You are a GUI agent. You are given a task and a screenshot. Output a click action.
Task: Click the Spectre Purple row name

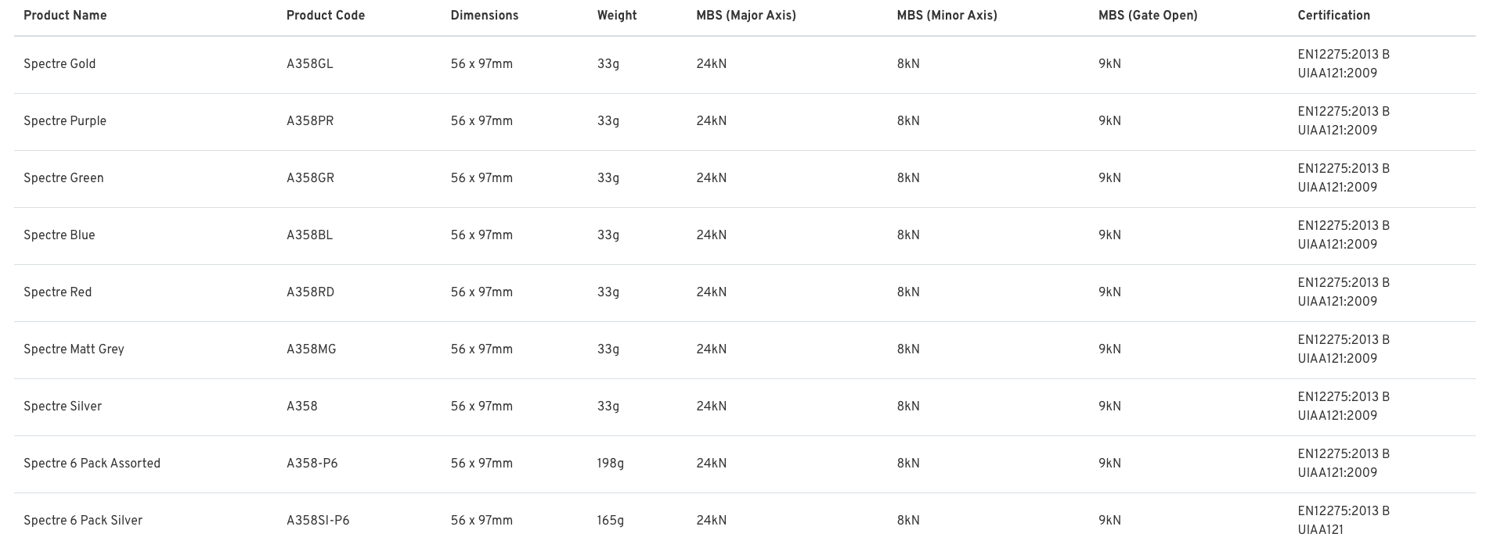click(x=65, y=121)
